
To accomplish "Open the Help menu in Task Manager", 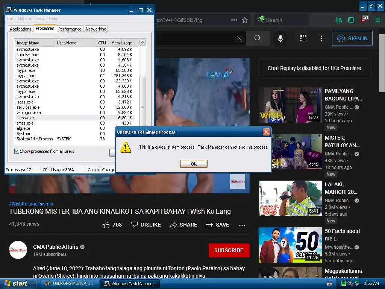I will [x=53, y=18].
